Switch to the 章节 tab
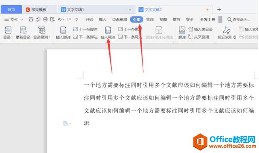Image resolution: width=259 pixels, height=153 pixels. click(x=176, y=20)
